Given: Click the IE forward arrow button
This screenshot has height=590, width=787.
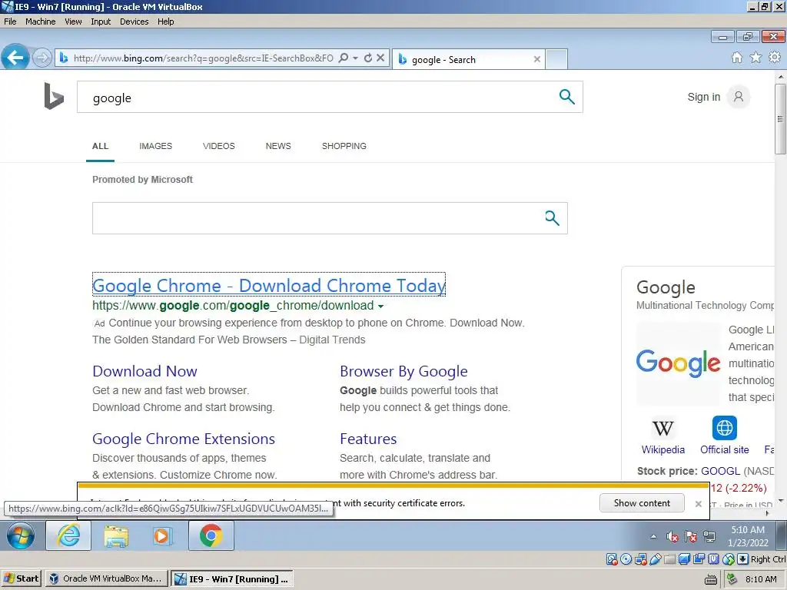Looking at the screenshot, I should (42, 58).
